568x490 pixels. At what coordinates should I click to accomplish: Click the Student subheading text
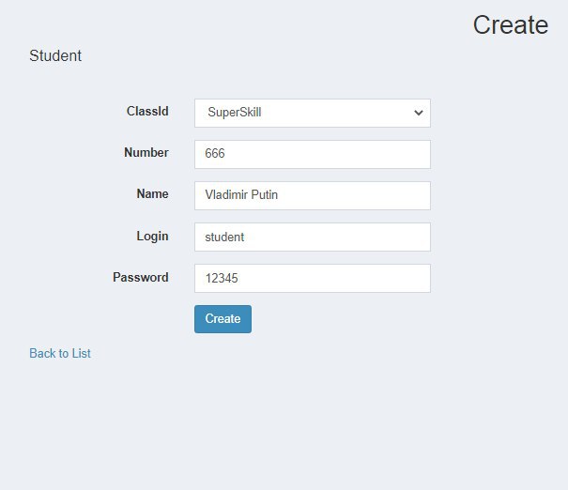(x=55, y=55)
